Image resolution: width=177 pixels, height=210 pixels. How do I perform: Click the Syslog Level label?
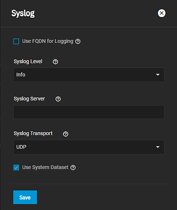28,61
